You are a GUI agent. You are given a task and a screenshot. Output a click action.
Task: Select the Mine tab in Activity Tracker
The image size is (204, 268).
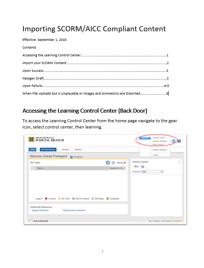click(x=136, y=166)
